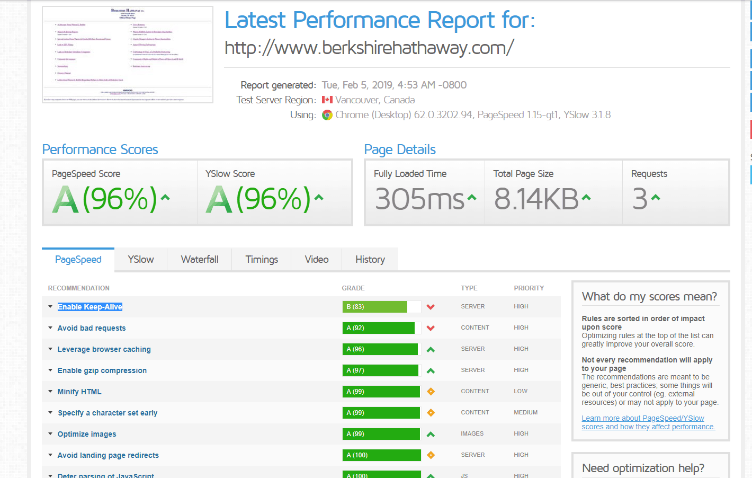The image size is (752, 478).
Task: Click the Requests up arrow
Action: [x=656, y=198]
